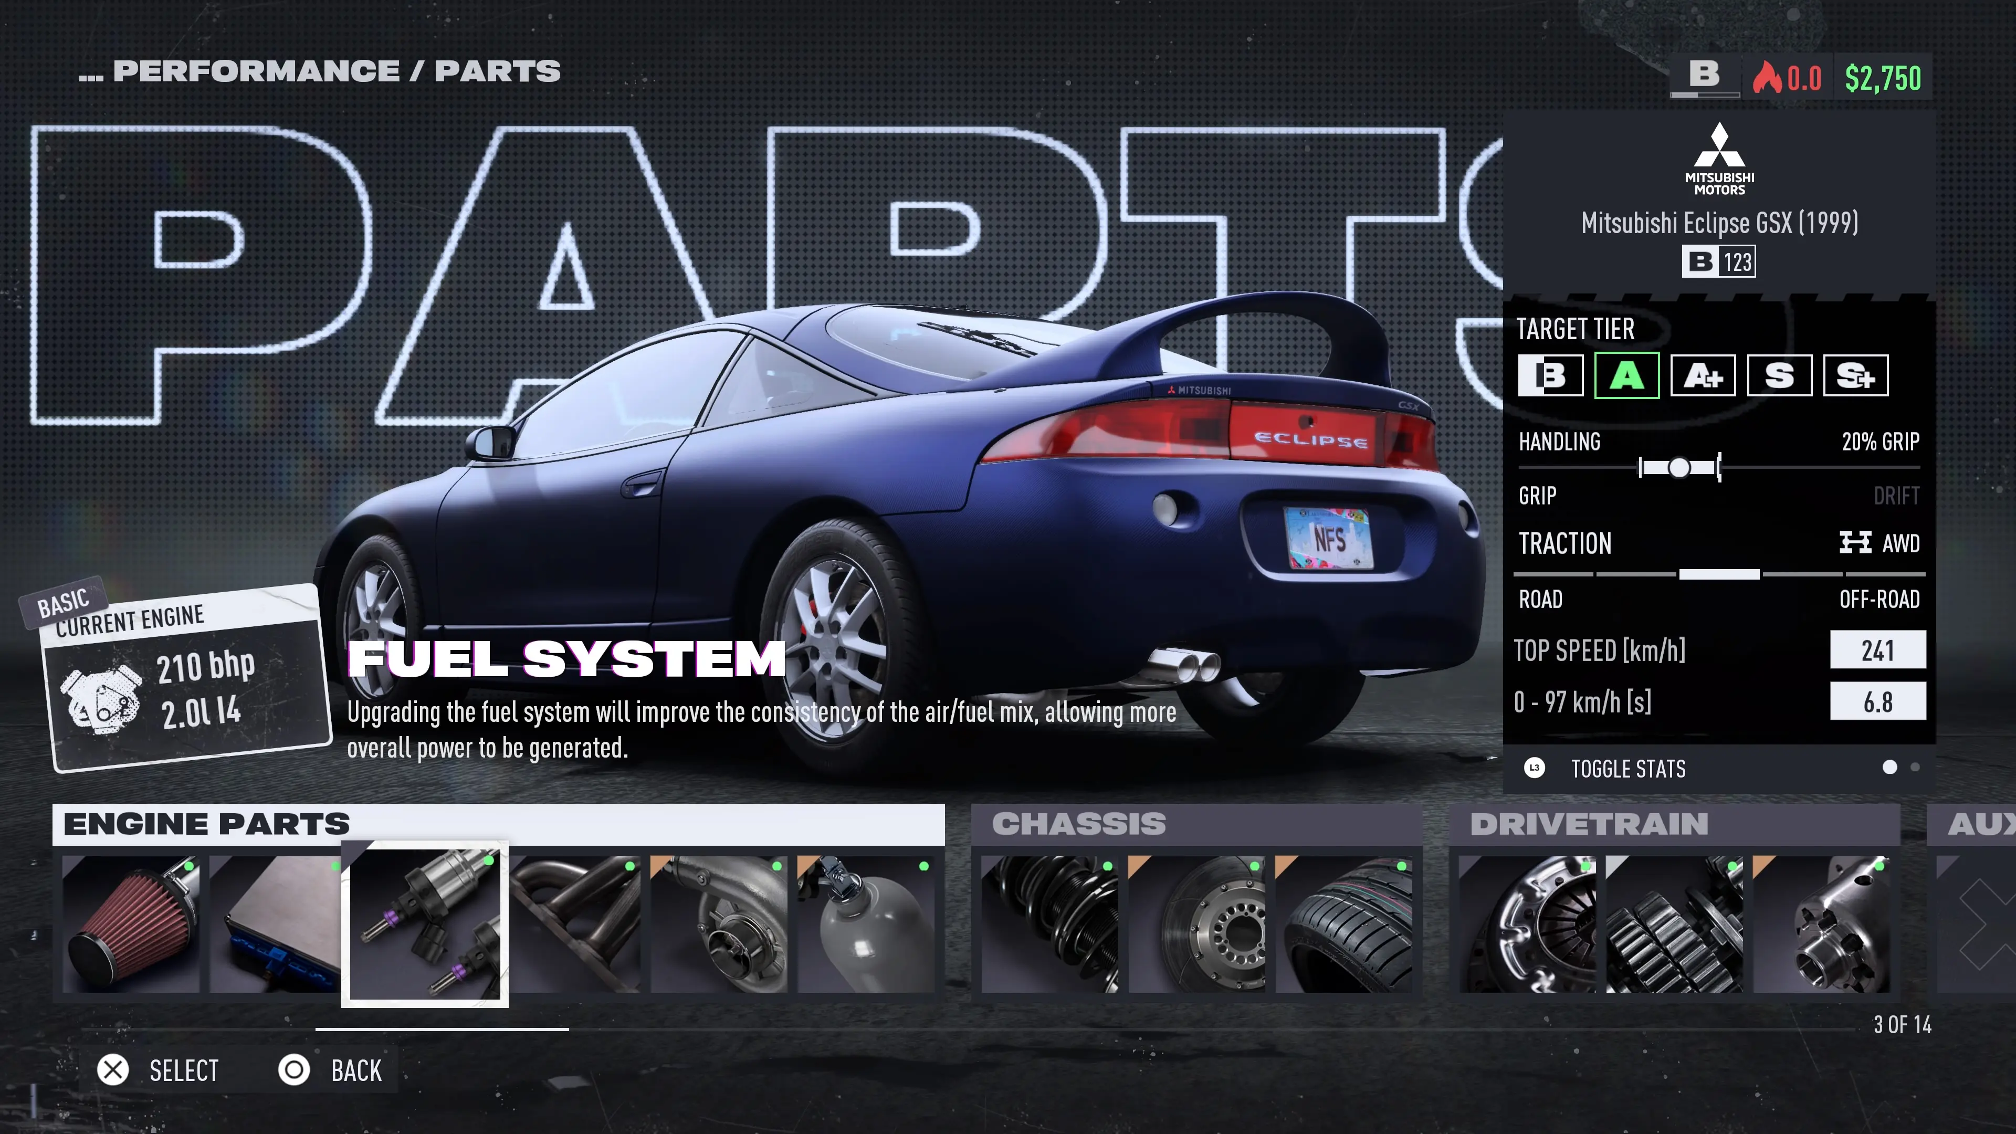Click the Mitsubishi Eclipse GSX (1999) name
The image size is (2016, 1134).
pos(1719,223)
